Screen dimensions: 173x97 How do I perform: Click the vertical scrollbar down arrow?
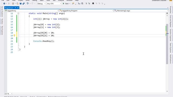tap(167, 91)
